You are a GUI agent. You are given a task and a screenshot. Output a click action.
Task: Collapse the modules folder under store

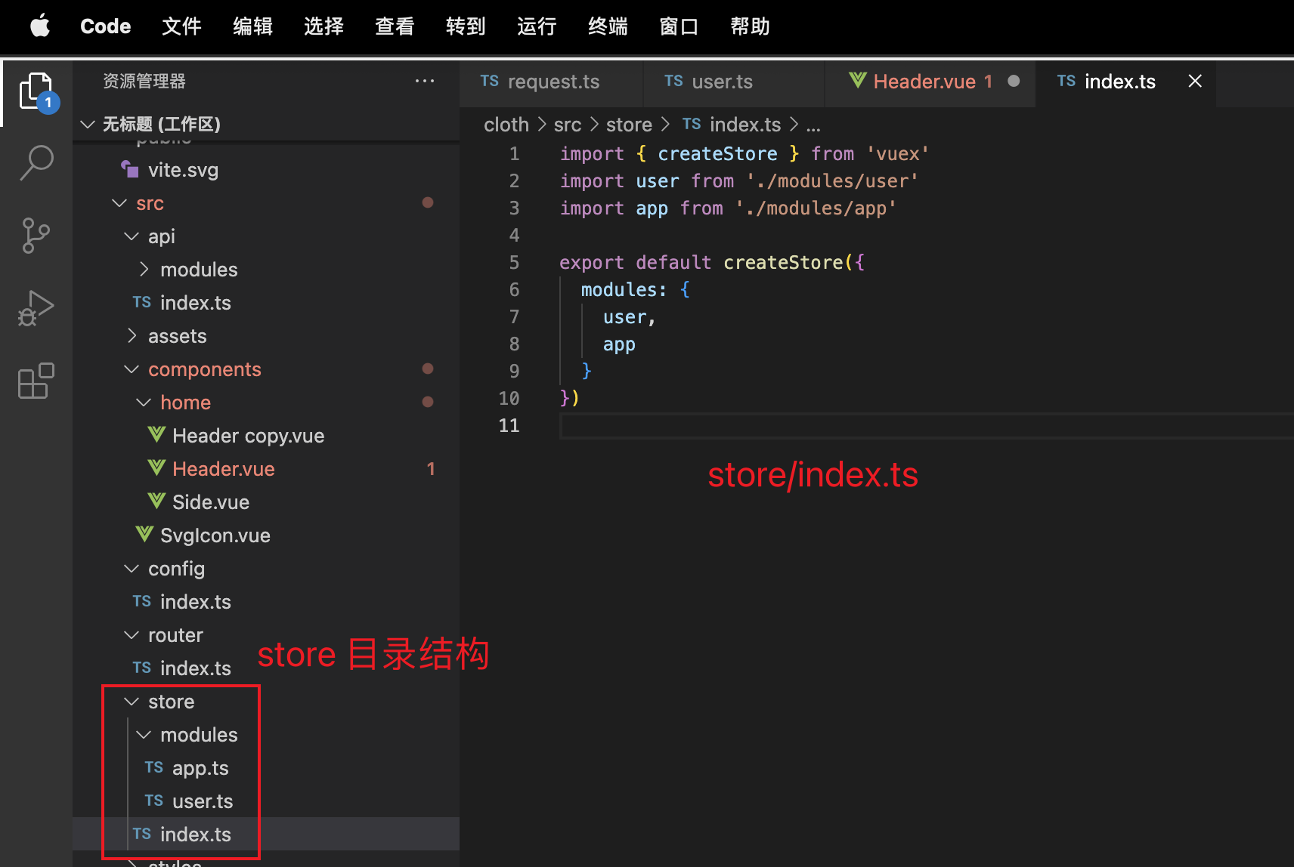pos(144,734)
